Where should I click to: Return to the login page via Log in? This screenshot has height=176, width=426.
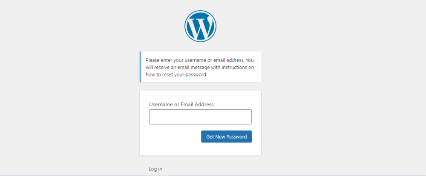155,169
